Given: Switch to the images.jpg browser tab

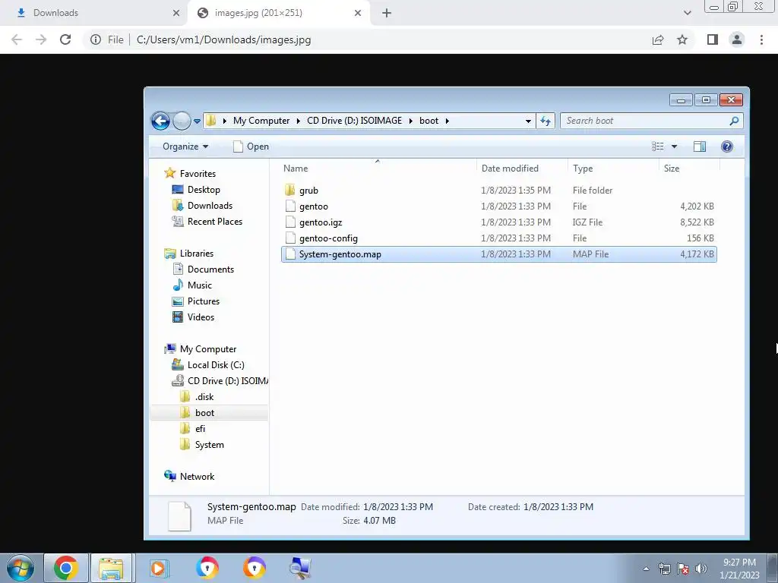Looking at the screenshot, I should pos(278,13).
